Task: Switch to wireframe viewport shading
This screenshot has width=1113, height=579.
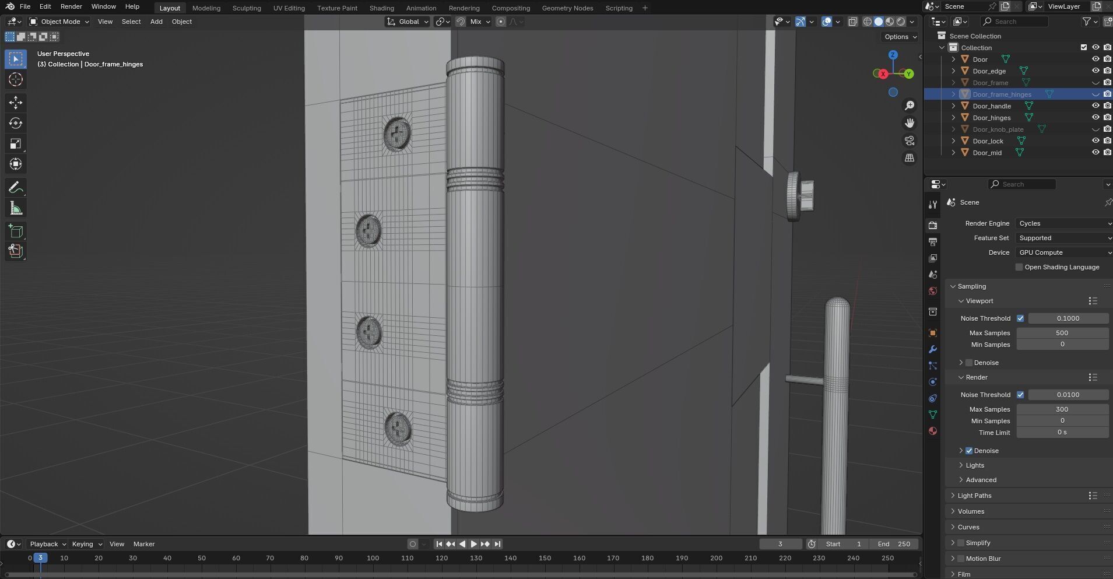Action: tap(868, 22)
